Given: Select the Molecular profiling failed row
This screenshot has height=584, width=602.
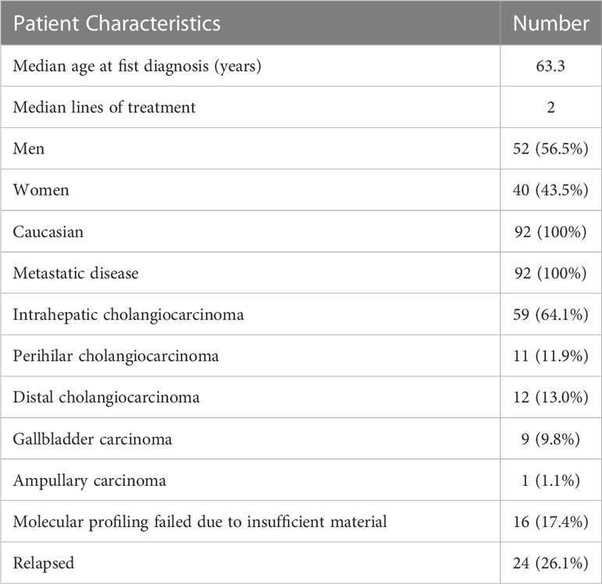Looking at the screenshot, I should [x=301, y=522].
